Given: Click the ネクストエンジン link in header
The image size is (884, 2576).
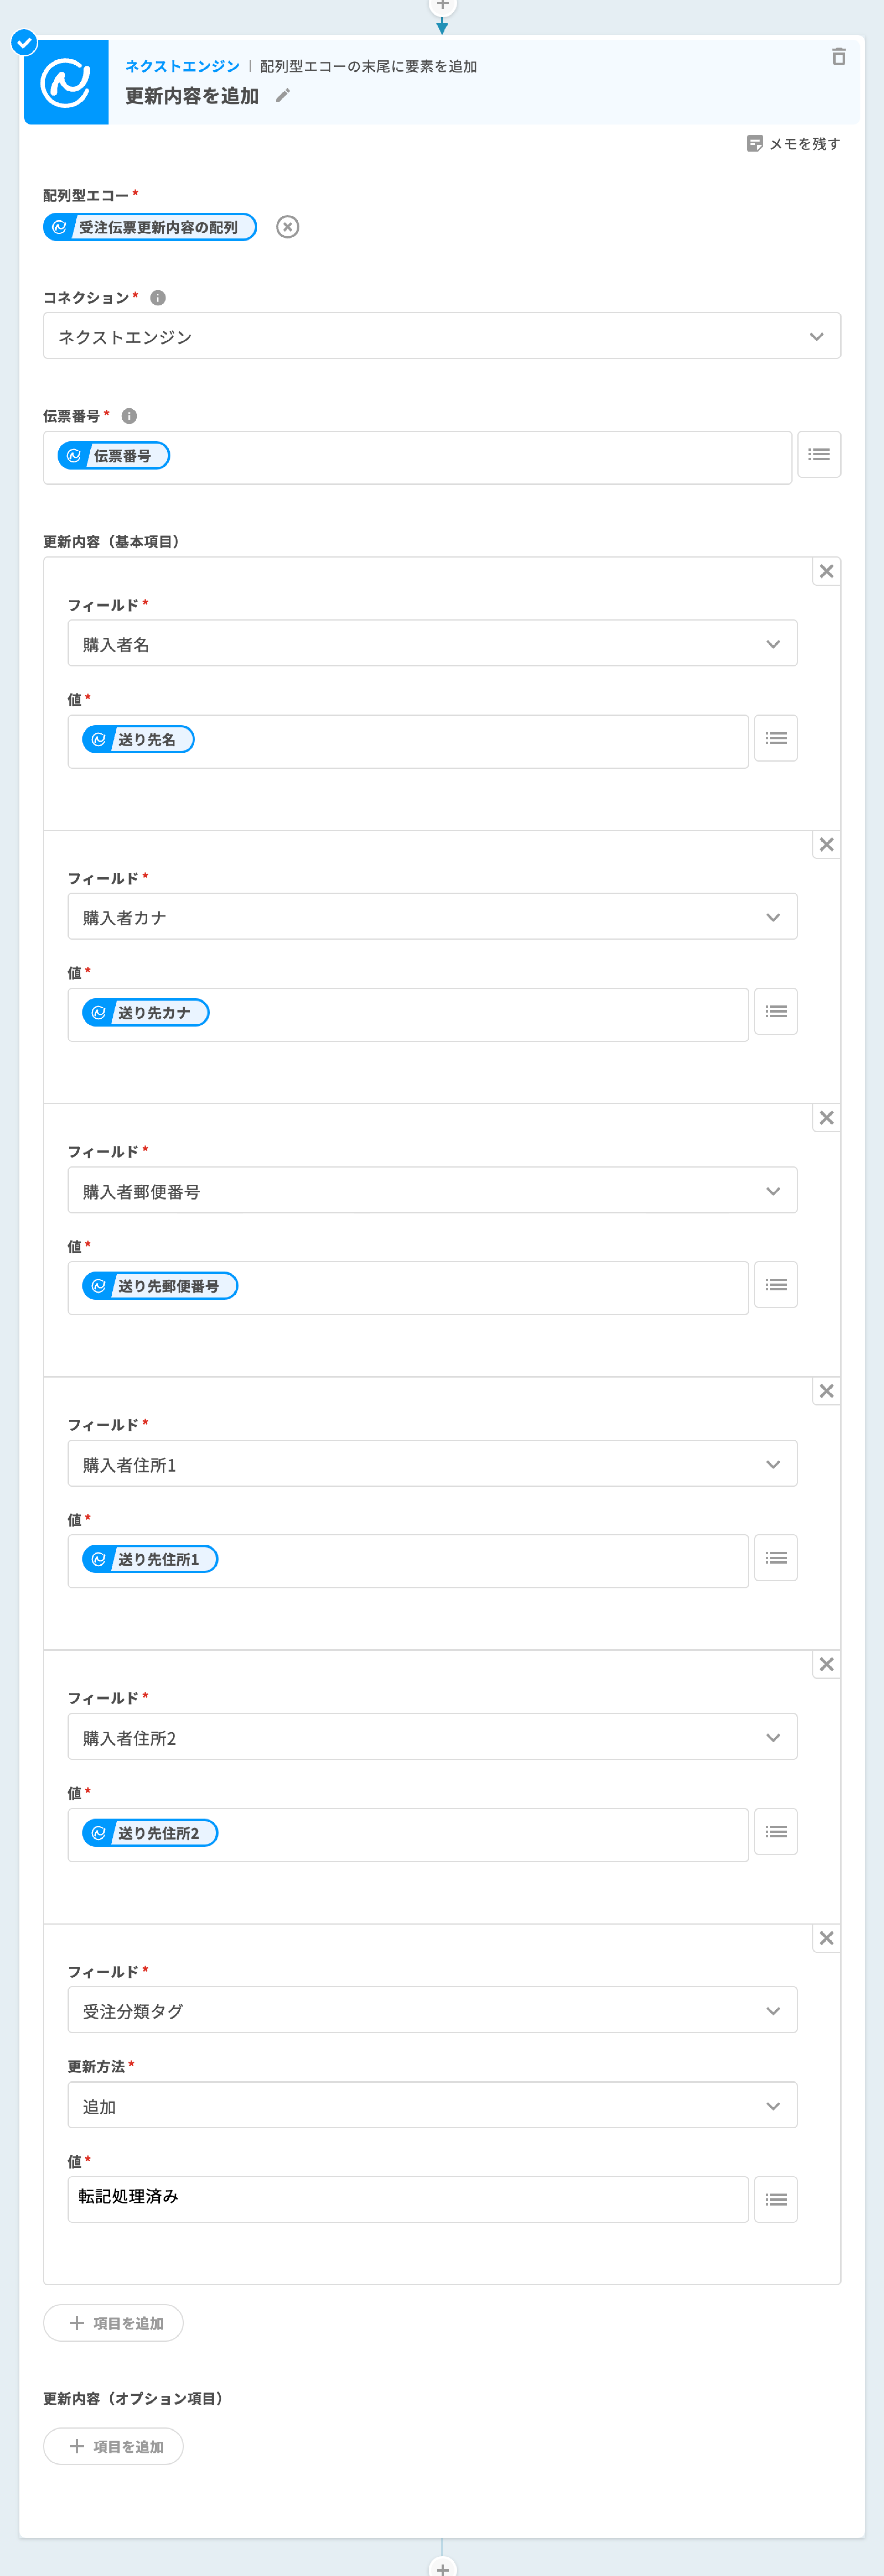Looking at the screenshot, I should 182,66.
